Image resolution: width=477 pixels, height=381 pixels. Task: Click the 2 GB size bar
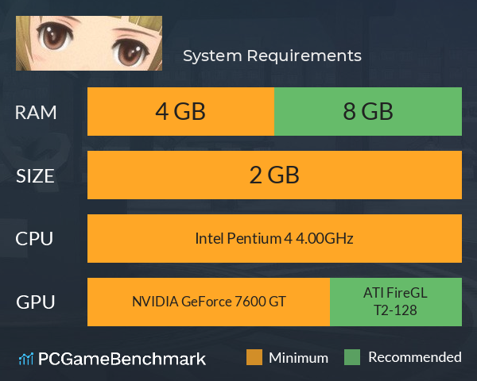[274, 175]
